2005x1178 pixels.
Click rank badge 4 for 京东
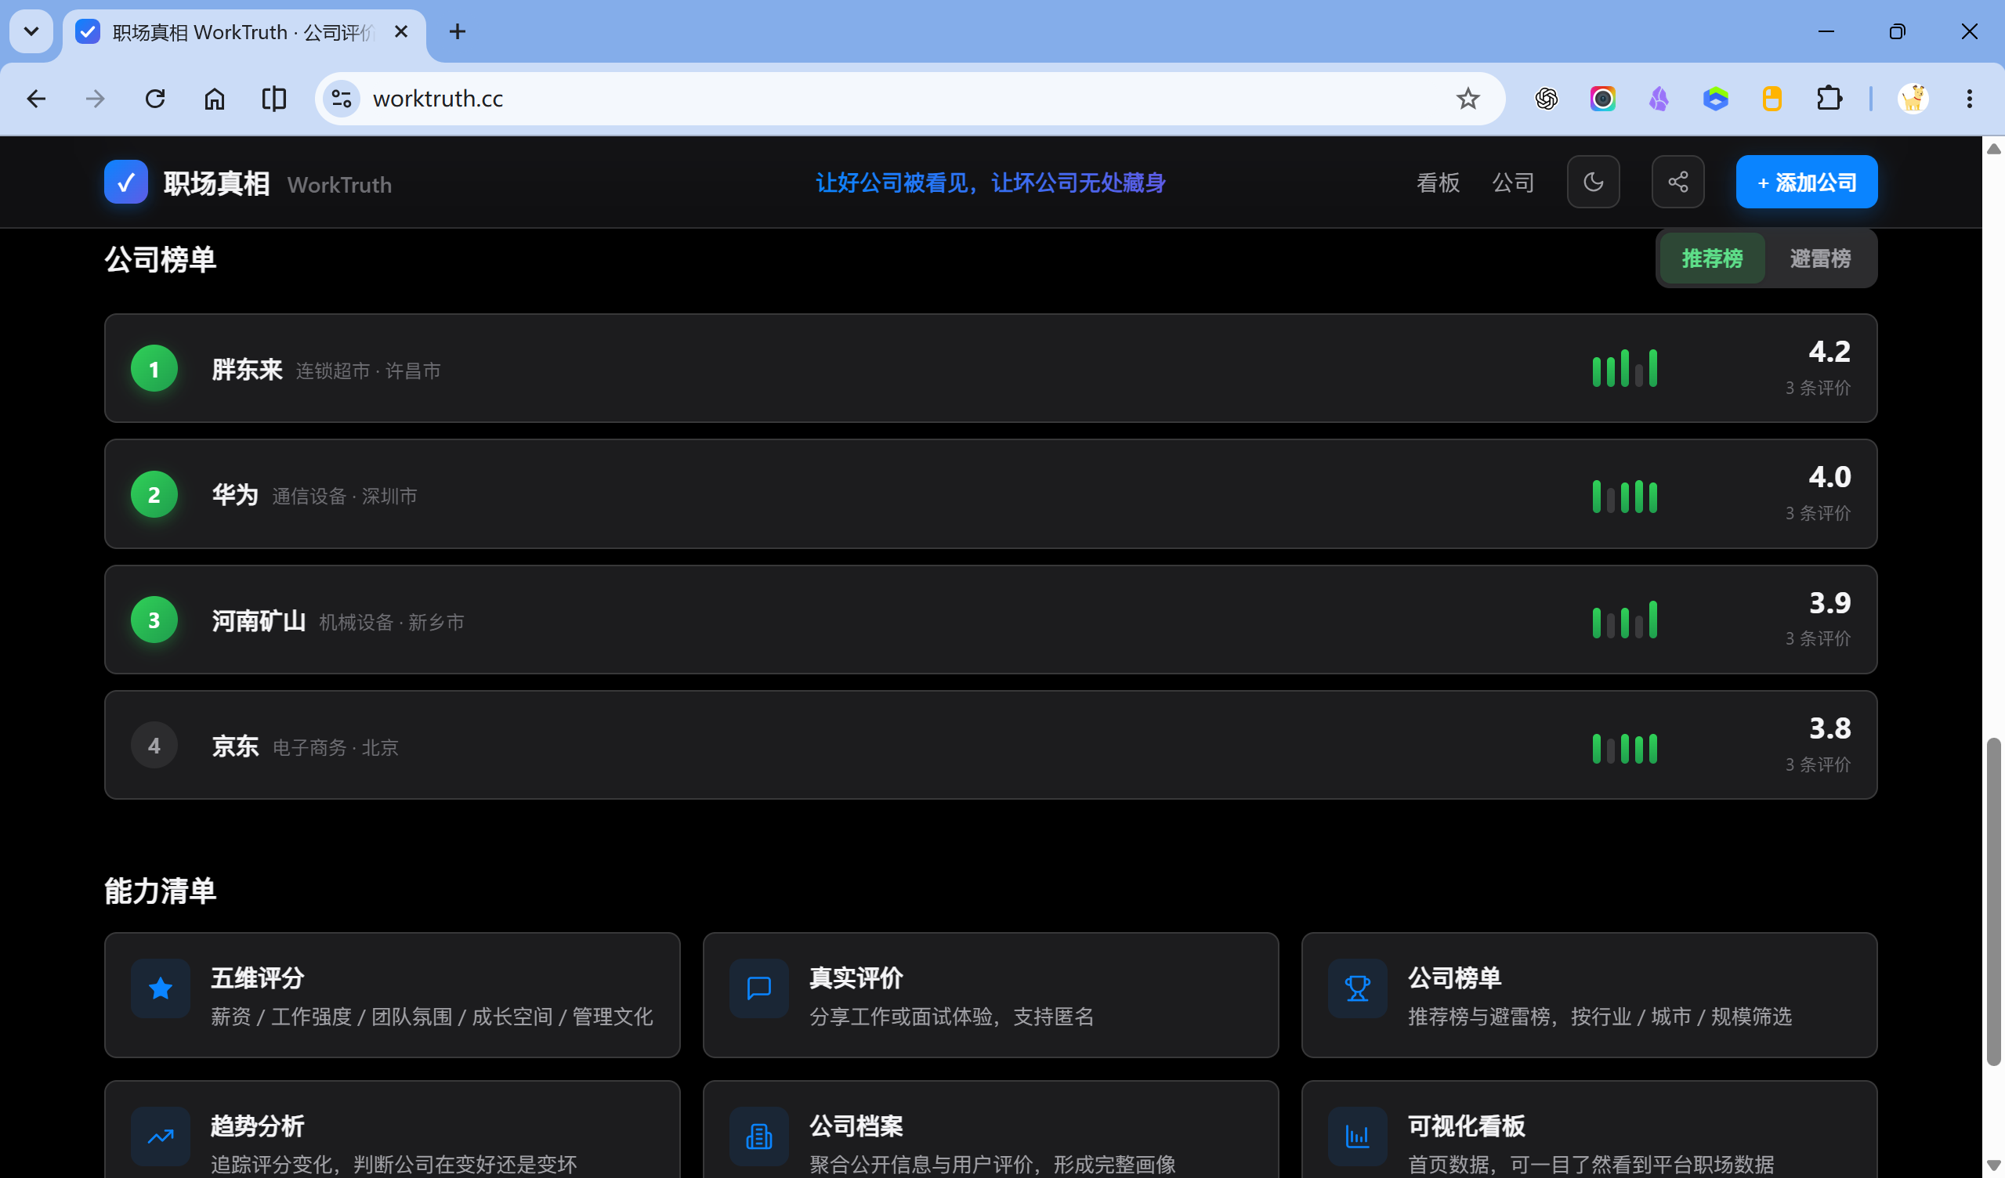click(x=154, y=746)
